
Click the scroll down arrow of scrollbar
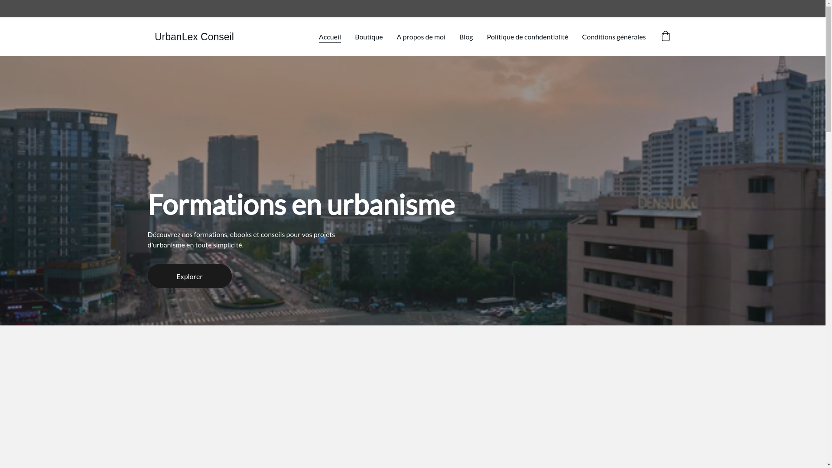829,465
